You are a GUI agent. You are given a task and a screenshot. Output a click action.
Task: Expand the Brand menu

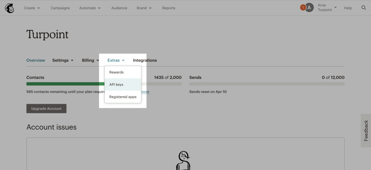144,8
